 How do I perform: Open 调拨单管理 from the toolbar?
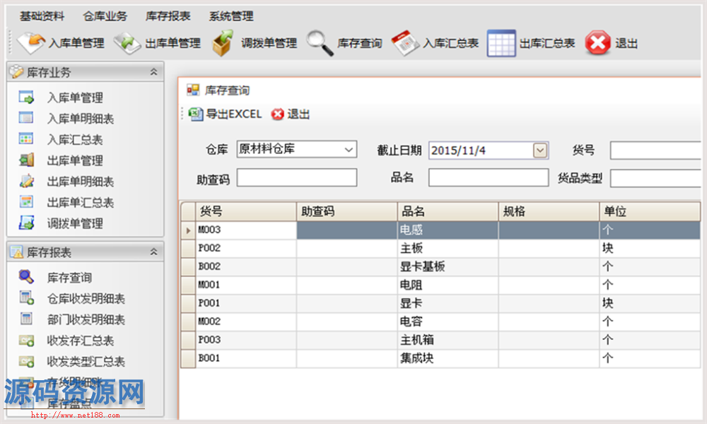223,43
